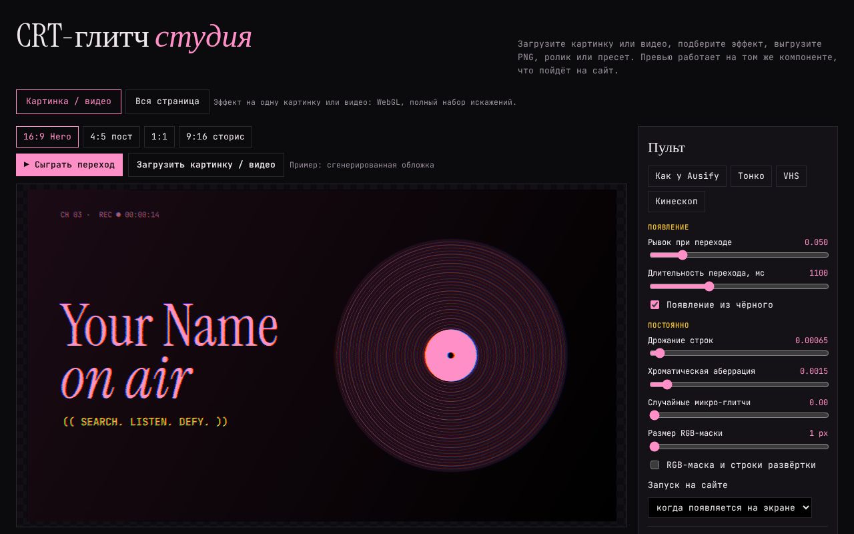Adjust Случайные микро-глитчи slider

pos(739,415)
